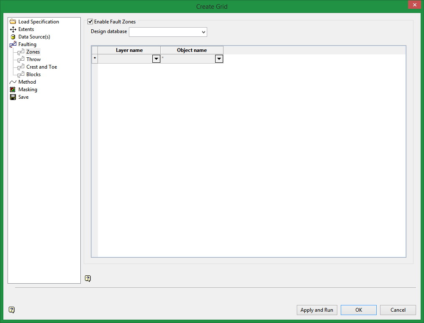Expand the Object name cell dropdown arrow
Viewport: 424px width, 323px height.
click(x=219, y=59)
